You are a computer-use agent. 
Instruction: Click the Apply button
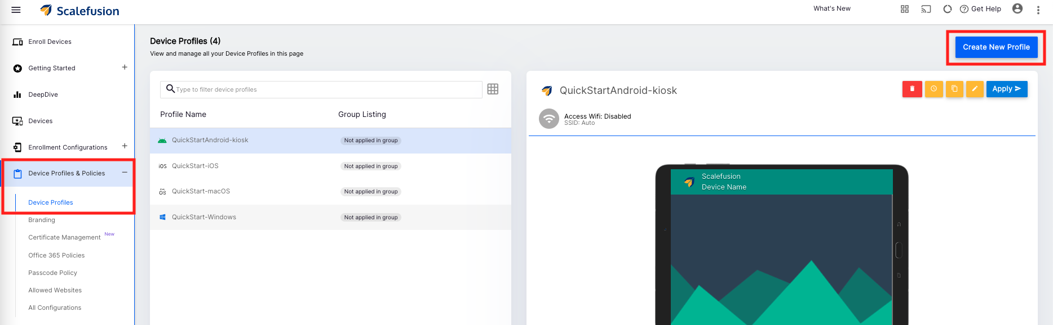(x=1007, y=89)
